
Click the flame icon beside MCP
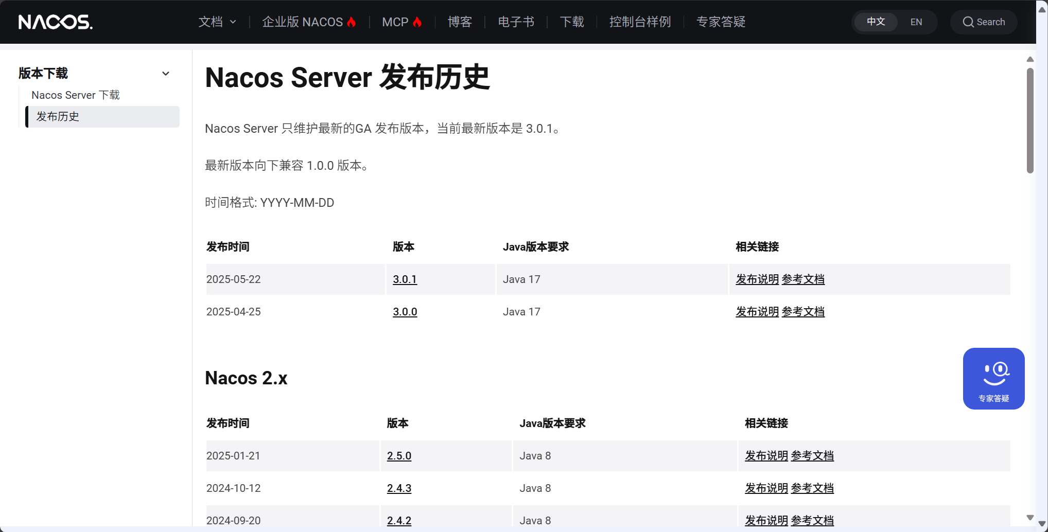(x=417, y=22)
